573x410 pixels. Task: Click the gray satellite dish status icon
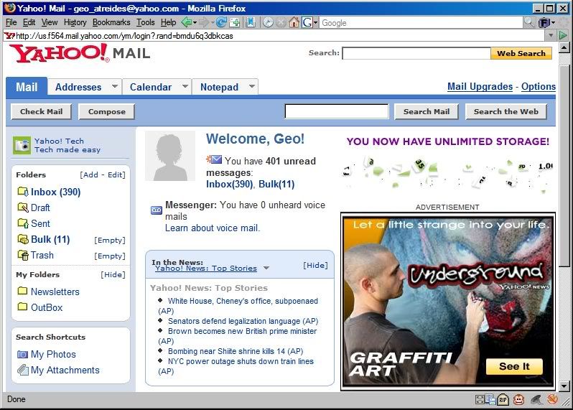536,399
